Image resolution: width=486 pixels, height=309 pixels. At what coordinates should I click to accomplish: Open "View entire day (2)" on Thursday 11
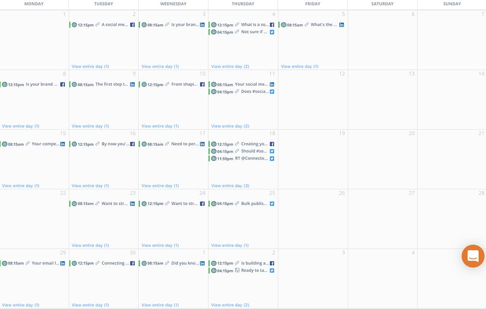(x=230, y=126)
